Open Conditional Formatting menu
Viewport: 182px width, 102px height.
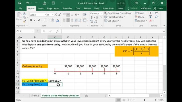click(118, 13)
